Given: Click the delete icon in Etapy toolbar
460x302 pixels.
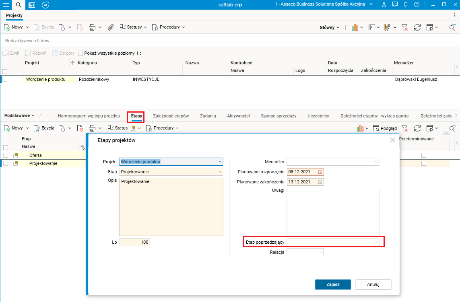Looking at the screenshot, I should [80, 128].
